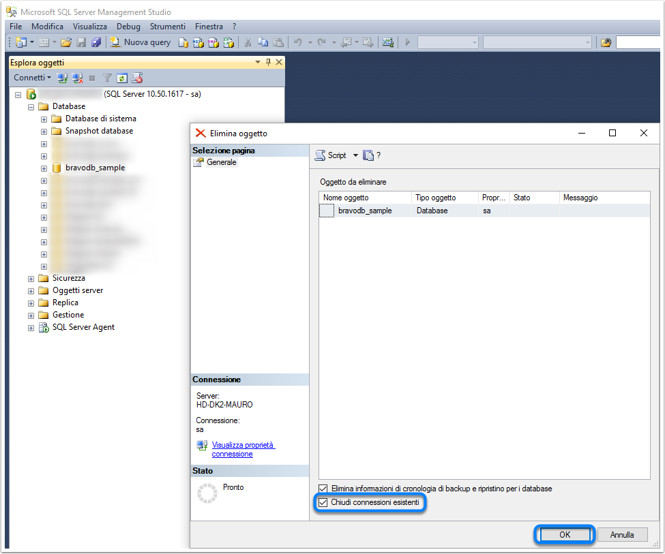Open the Modifica menu

47,27
